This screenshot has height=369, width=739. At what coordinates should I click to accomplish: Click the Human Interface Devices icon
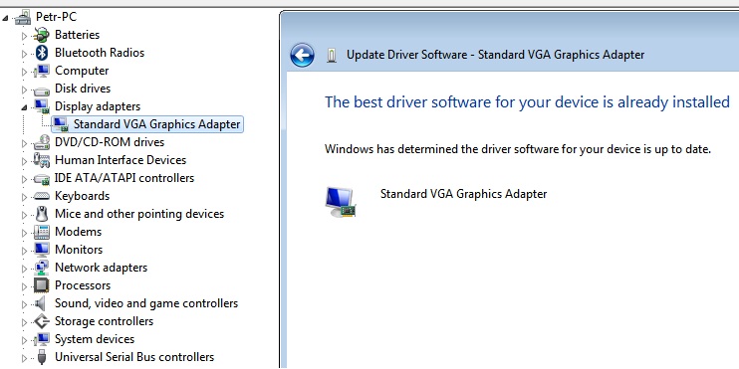click(x=42, y=160)
